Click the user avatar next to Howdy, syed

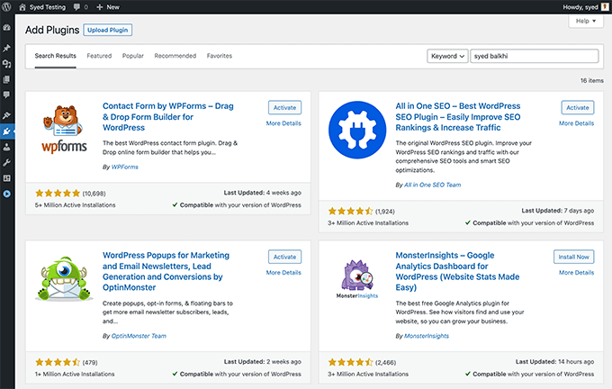(604, 6)
